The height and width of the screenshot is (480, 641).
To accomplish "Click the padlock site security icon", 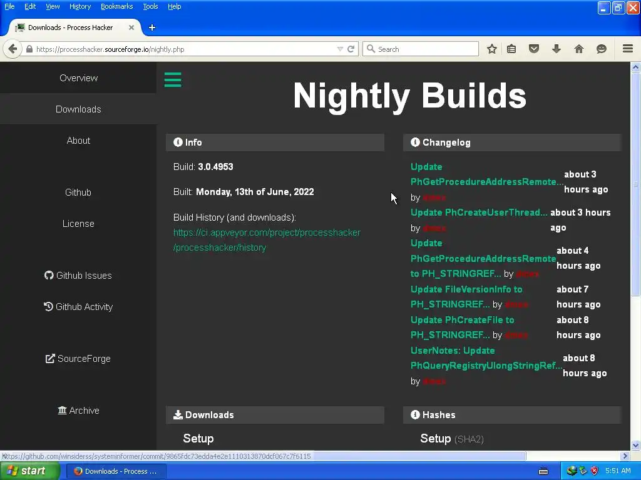I will (x=29, y=49).
